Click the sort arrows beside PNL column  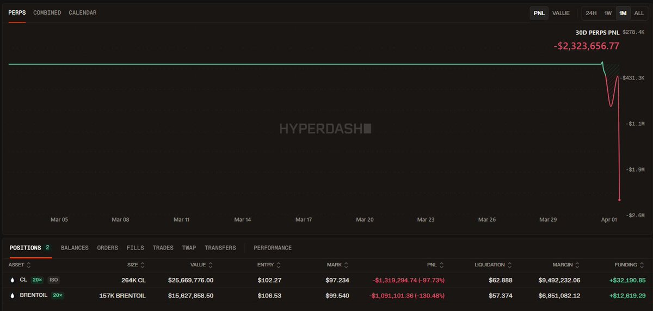click(x=441, y=265)
